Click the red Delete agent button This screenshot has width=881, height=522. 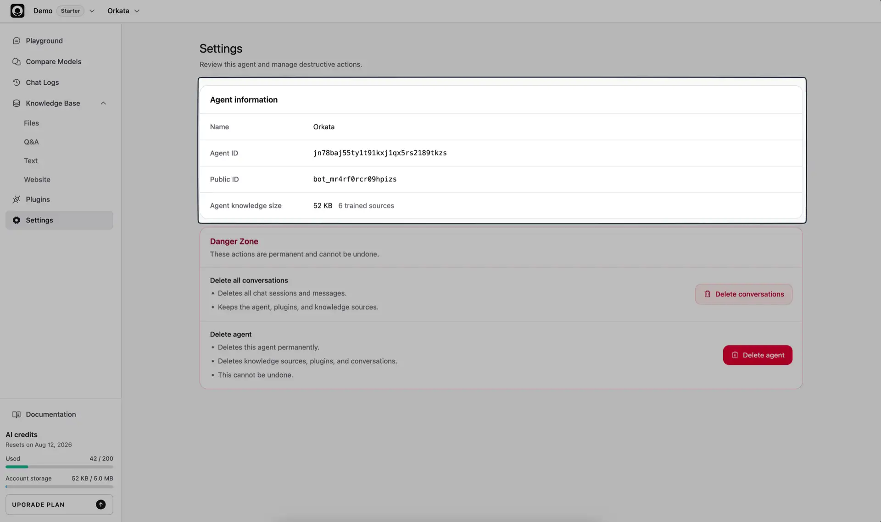point(758,355)
